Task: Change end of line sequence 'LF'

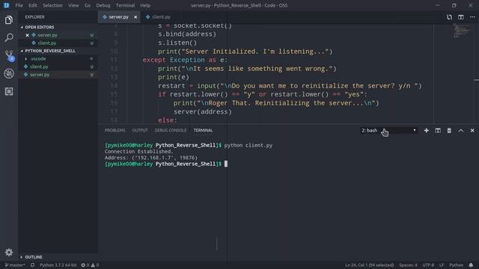Action: click(442, 265)
